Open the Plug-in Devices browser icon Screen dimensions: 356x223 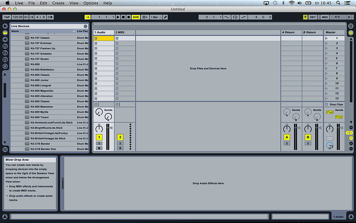pos(5,39)
